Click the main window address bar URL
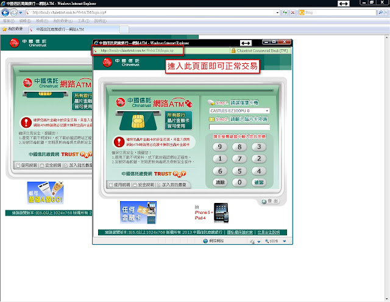 coord(69,12)
